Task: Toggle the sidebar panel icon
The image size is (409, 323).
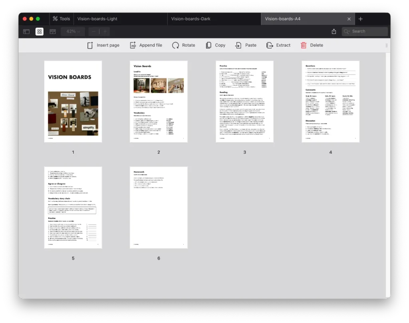Action: pyautogui.click(x=26, y=31)
